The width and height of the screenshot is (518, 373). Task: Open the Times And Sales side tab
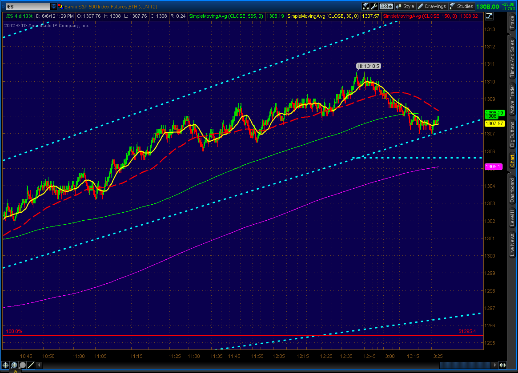click(x=512, y=58)
